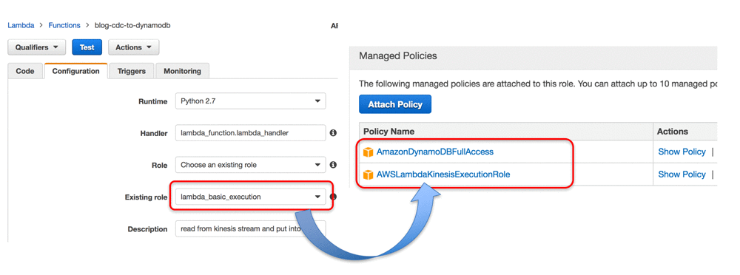Click the info icon next to Existing role

(x=333, y=197)
